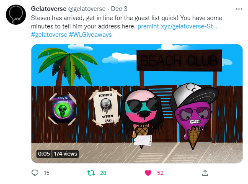Open the Dec 3 tweet timestamp
The height and width of the screenshot is (184, 248).
tap(119, 9)
